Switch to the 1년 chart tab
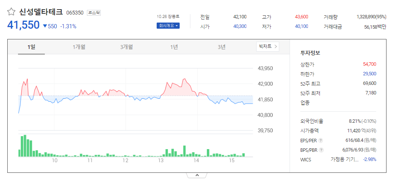 pyautogui.click(x=174, y=47)
